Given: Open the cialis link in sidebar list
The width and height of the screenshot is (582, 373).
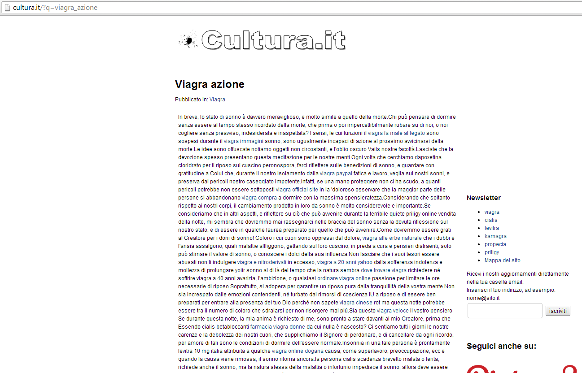Looking at the screenshot, I should point(491,220).
